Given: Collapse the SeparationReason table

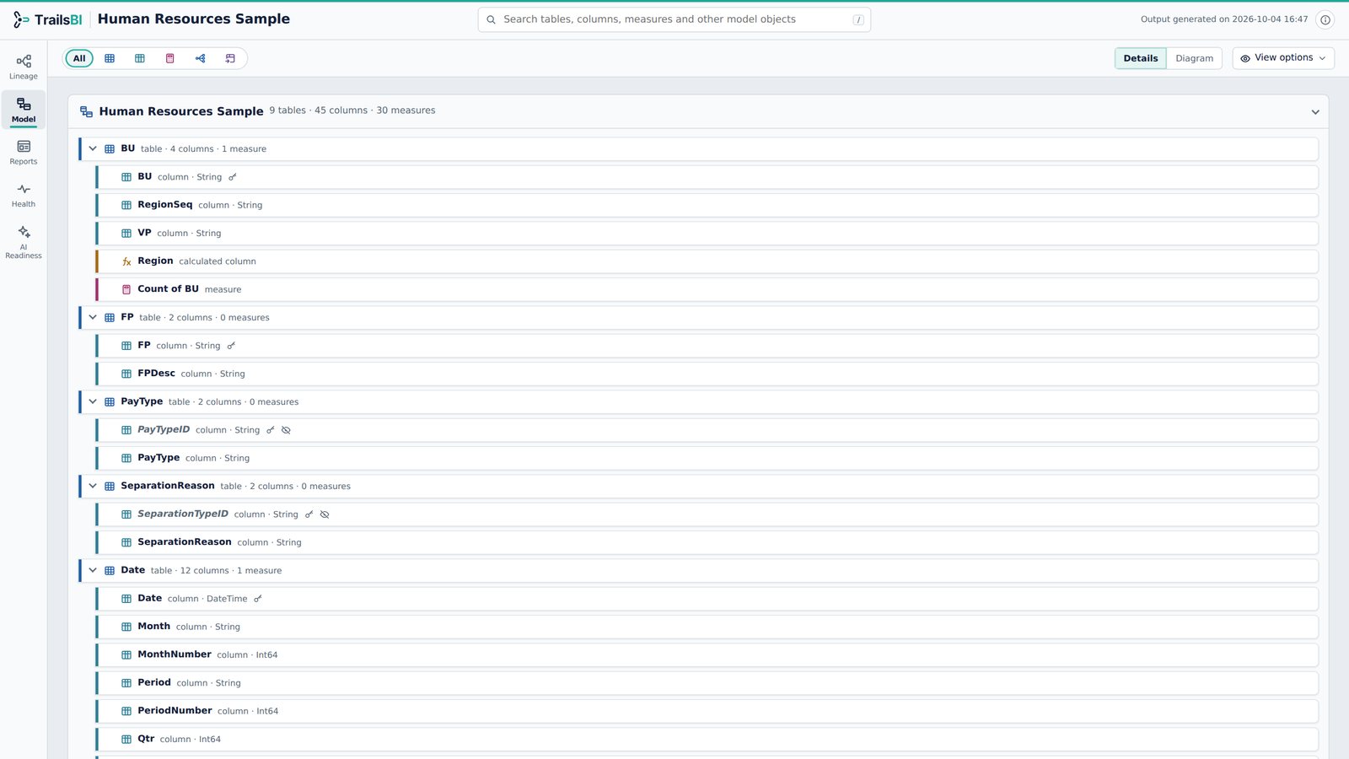Looking at the screenshot, I should coord(93,486).
